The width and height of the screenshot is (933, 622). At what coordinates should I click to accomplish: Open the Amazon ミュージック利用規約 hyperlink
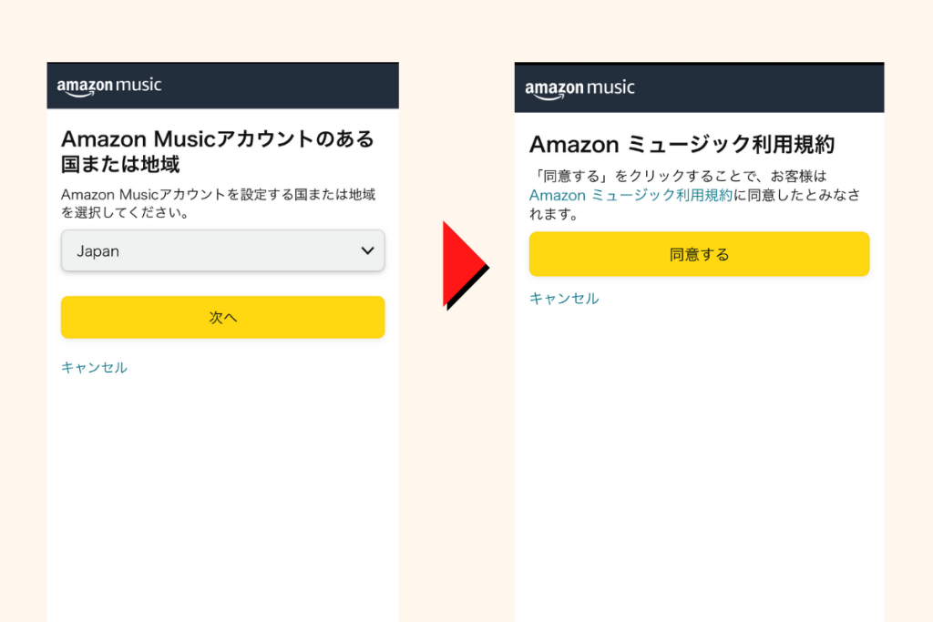coord(631,195)
